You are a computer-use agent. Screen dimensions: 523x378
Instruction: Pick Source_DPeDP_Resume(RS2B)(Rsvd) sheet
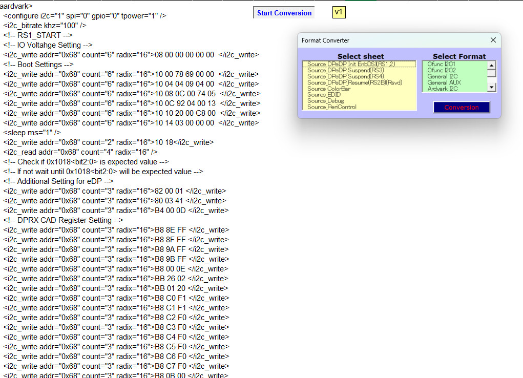(354, 82)
